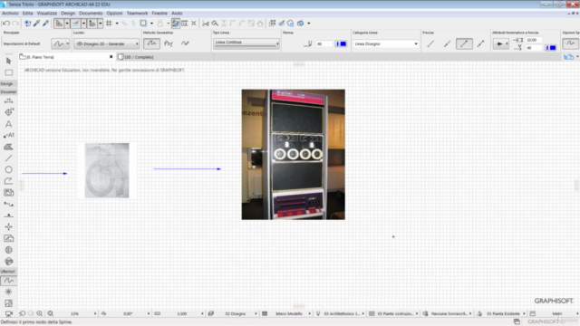
Task: Edit line pen number field
Action: (324, 43)
